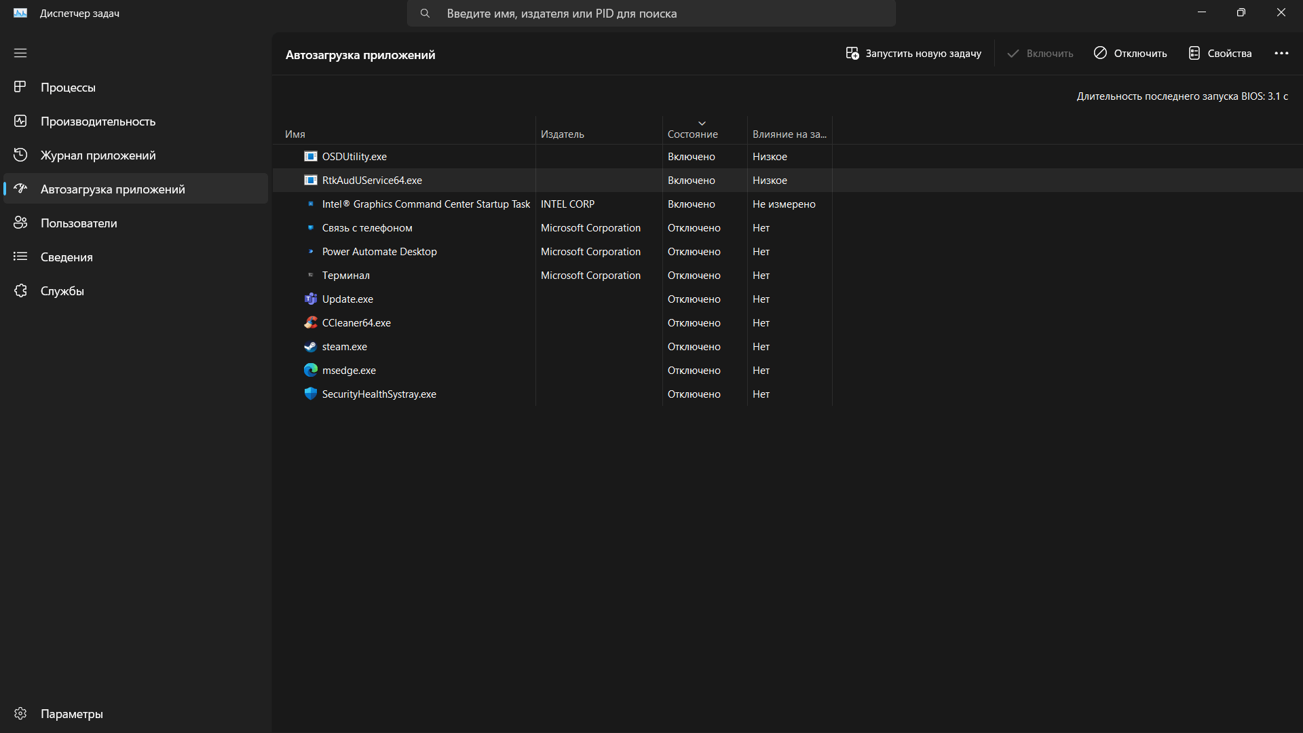Click the Отключить button
This screenshot has height=733, width=1303.
[x=1131, y=54]
